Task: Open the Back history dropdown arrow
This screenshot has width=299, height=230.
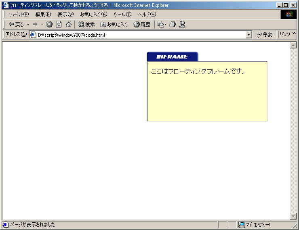Action: 28,24
